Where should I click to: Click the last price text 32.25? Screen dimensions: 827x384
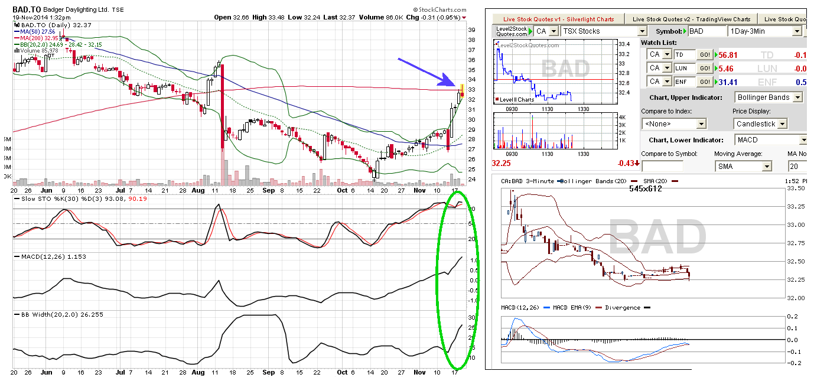tap(502, 162)
